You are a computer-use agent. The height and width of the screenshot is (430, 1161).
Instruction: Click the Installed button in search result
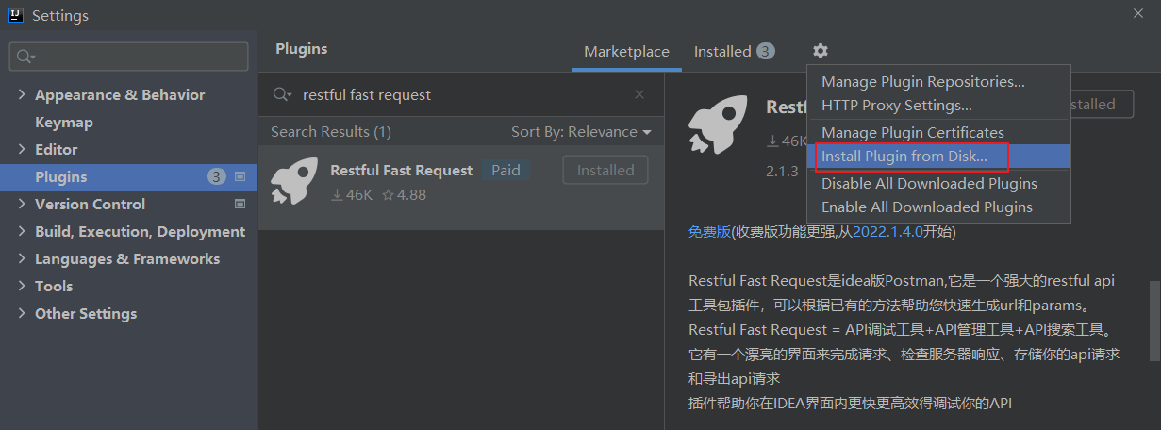click(x=605, y=171)
